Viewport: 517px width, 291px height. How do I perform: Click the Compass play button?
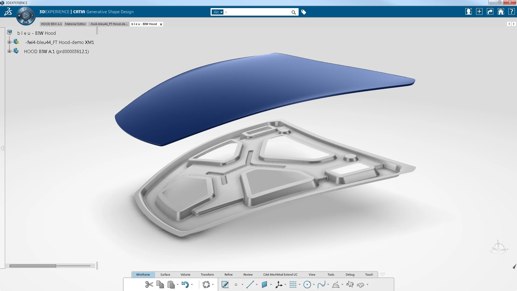coord(26,16)
